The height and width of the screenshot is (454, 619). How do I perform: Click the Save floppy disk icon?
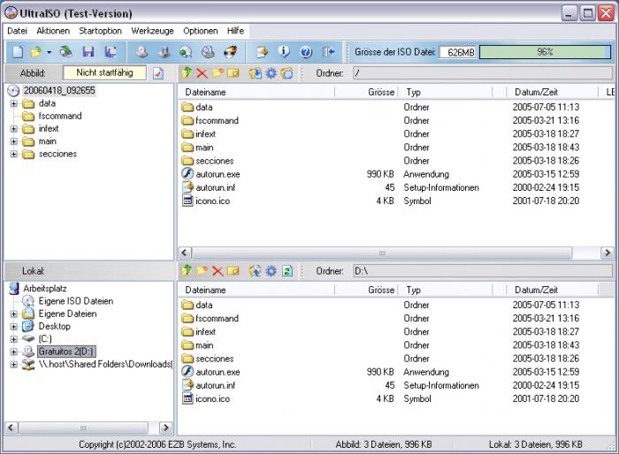[x=88, y=53]
